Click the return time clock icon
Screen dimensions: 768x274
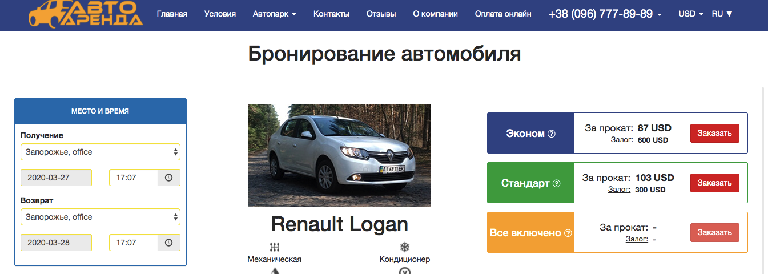coord(168,243)
